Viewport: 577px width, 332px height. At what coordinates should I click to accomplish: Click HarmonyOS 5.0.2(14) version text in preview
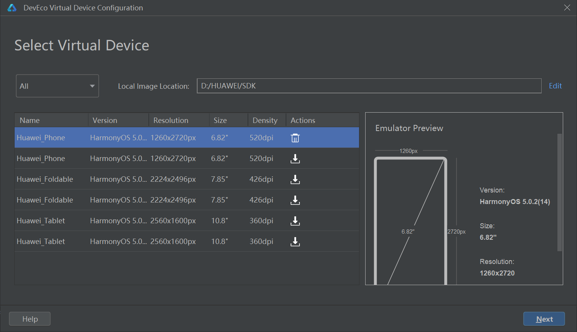pos(515,202)
